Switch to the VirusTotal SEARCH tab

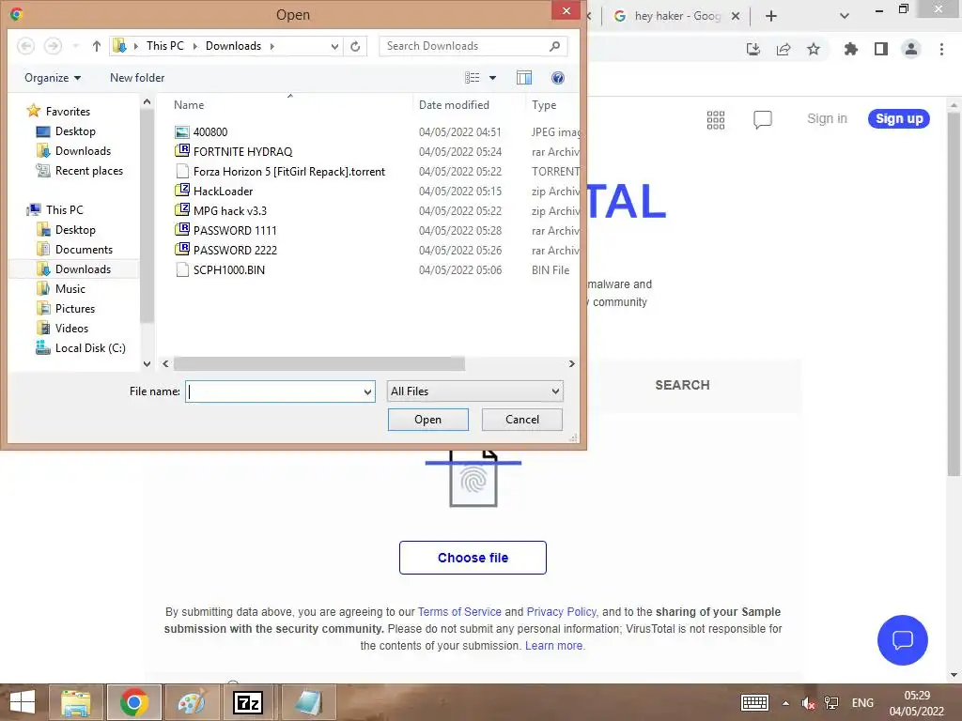(682, 385)
